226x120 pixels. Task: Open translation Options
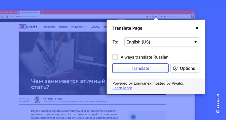click(x=185, y=68)
